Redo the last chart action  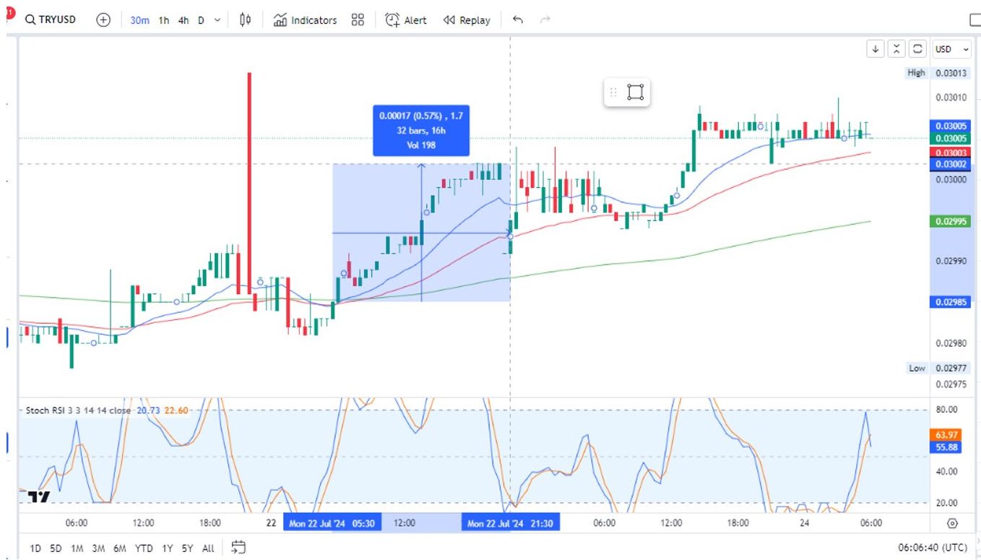tap(545, 20)
